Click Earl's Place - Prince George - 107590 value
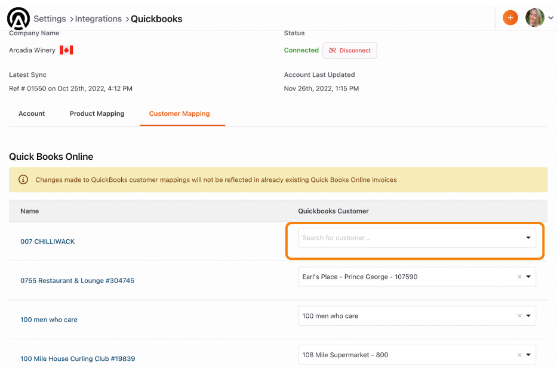The image size is (560, 387). click(359, 277)
